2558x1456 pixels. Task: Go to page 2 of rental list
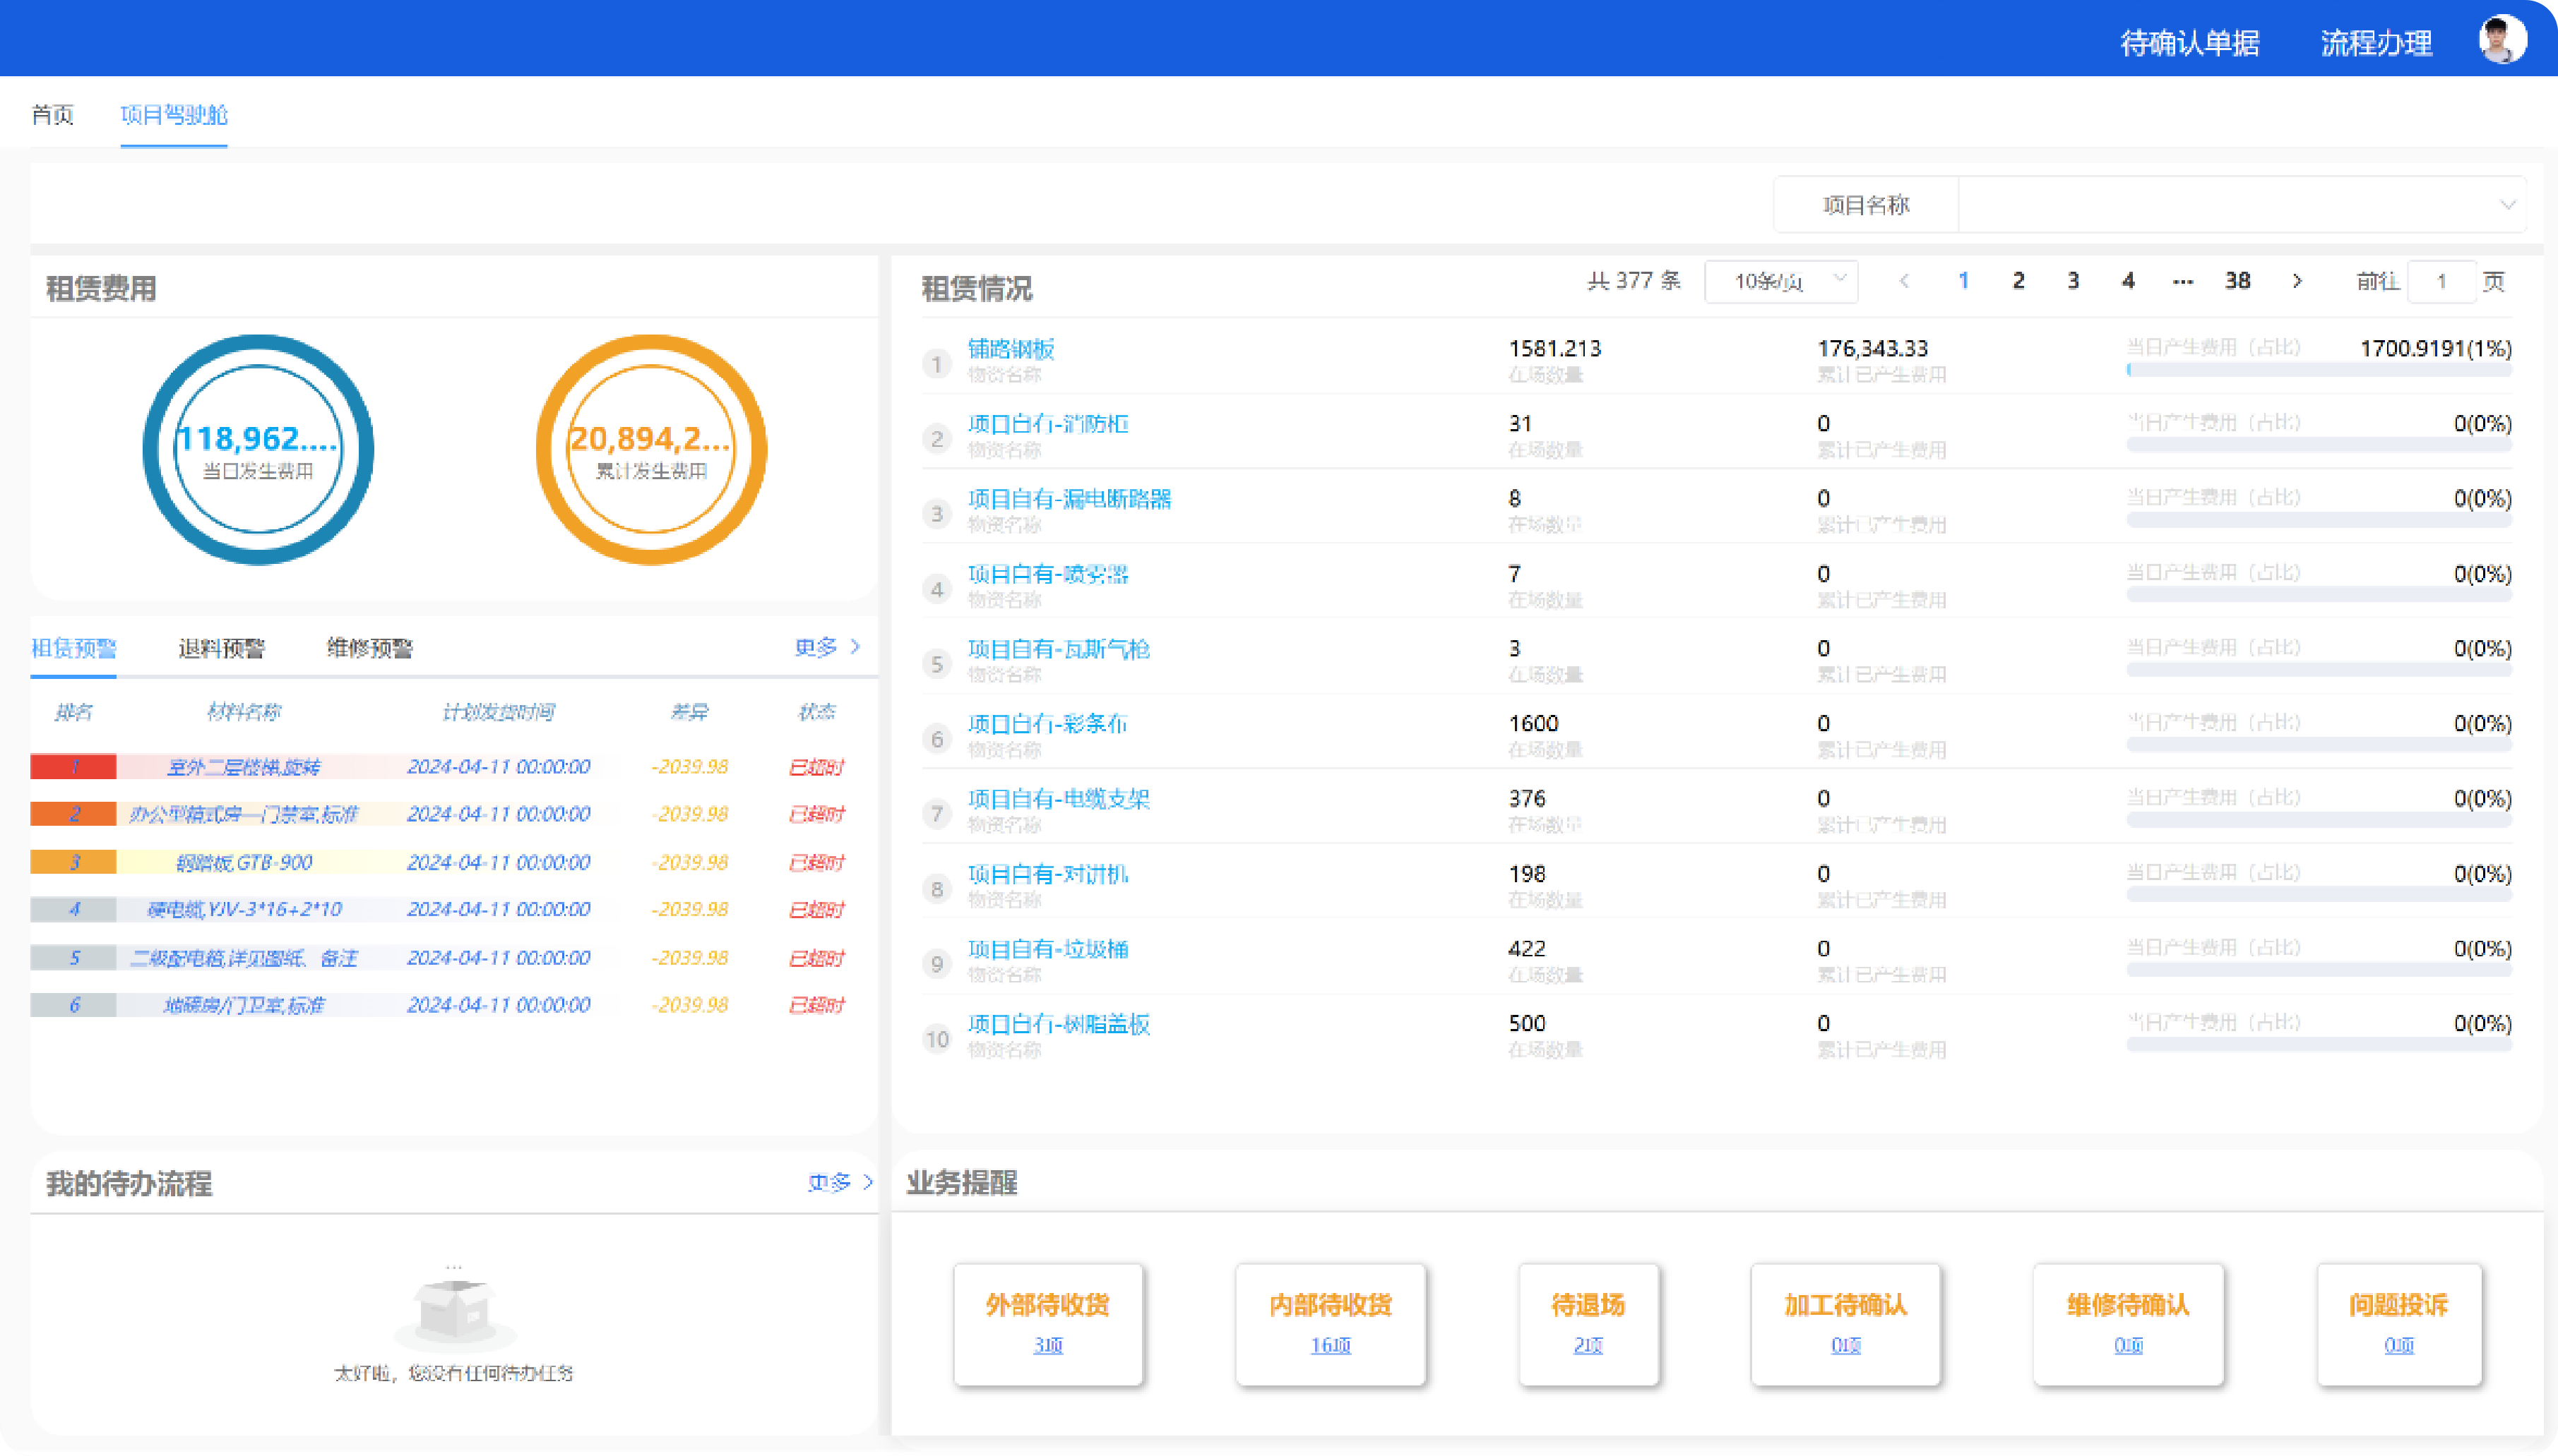click(2019, 281)
